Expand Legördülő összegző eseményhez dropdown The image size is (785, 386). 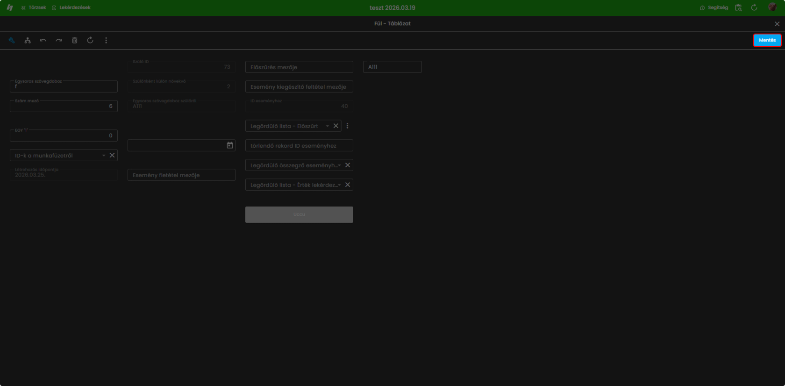point(339,165)
